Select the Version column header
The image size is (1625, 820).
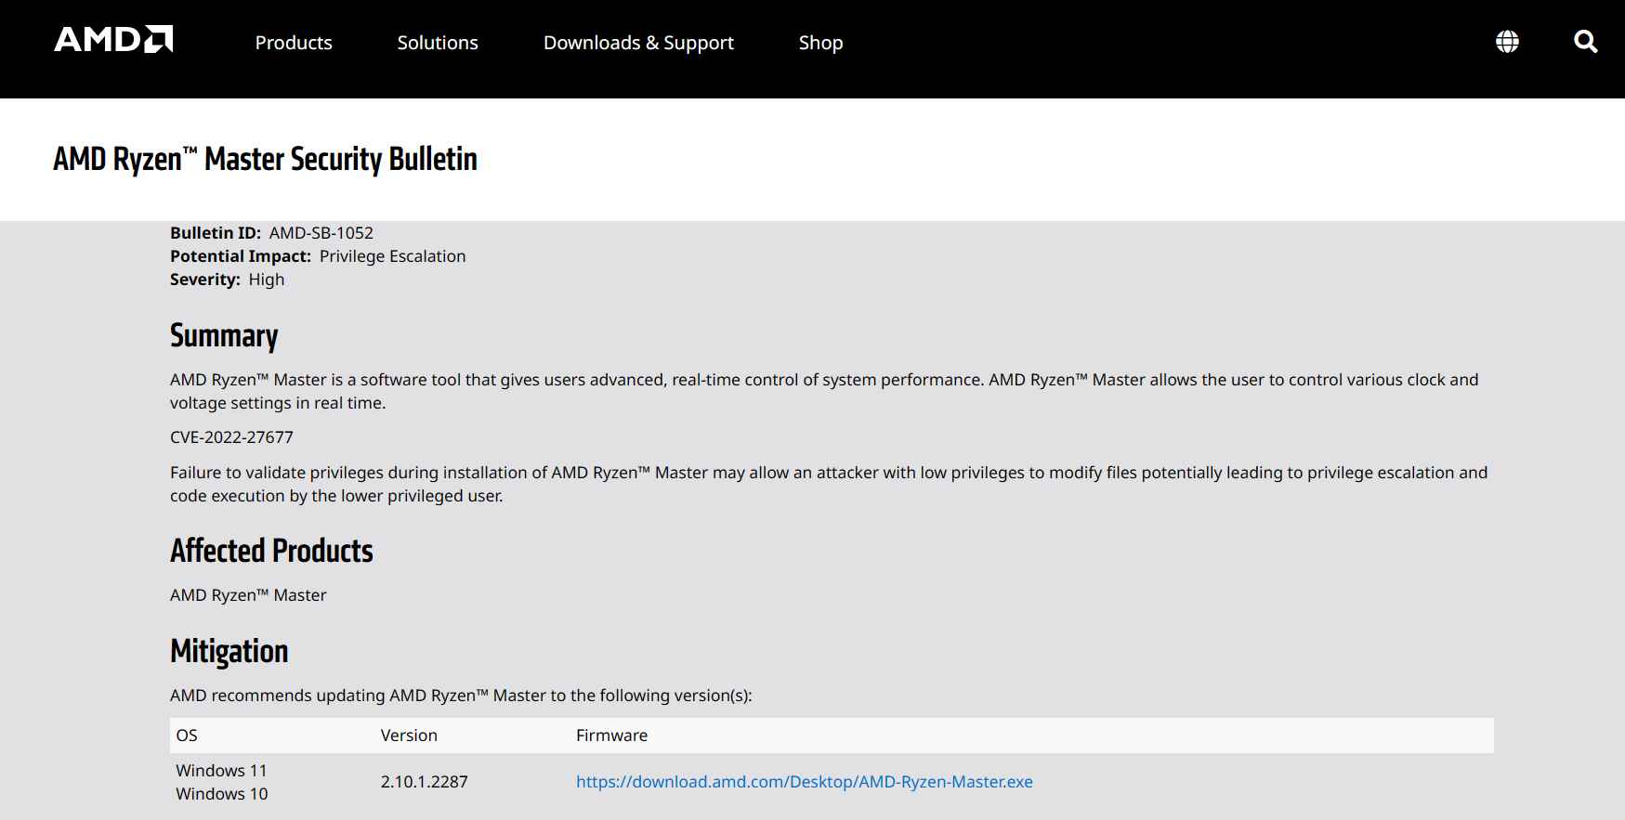409,735
